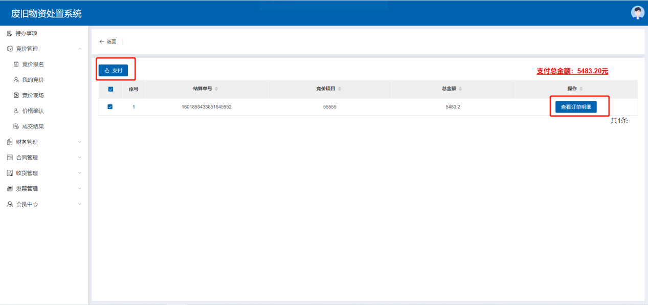
Task: Go back using the 返回 link
Action: (x=108, y=41)
